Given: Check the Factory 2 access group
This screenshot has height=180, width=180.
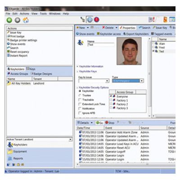Looking at the screenshot, I should 111,104.
